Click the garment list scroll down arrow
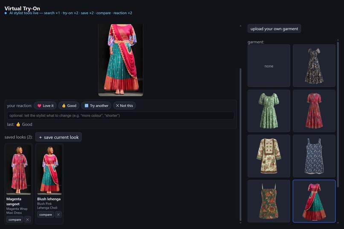The image size is (344, 229). (x=338, y=223)
